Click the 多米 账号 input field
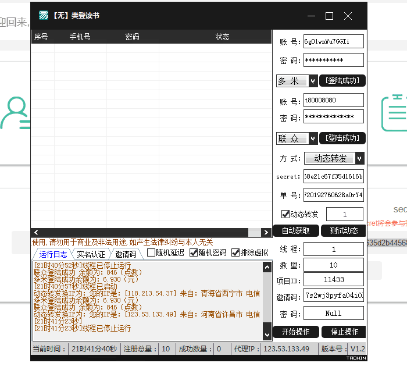Screen dimensions: 407x370 click(x=334, y=41)
